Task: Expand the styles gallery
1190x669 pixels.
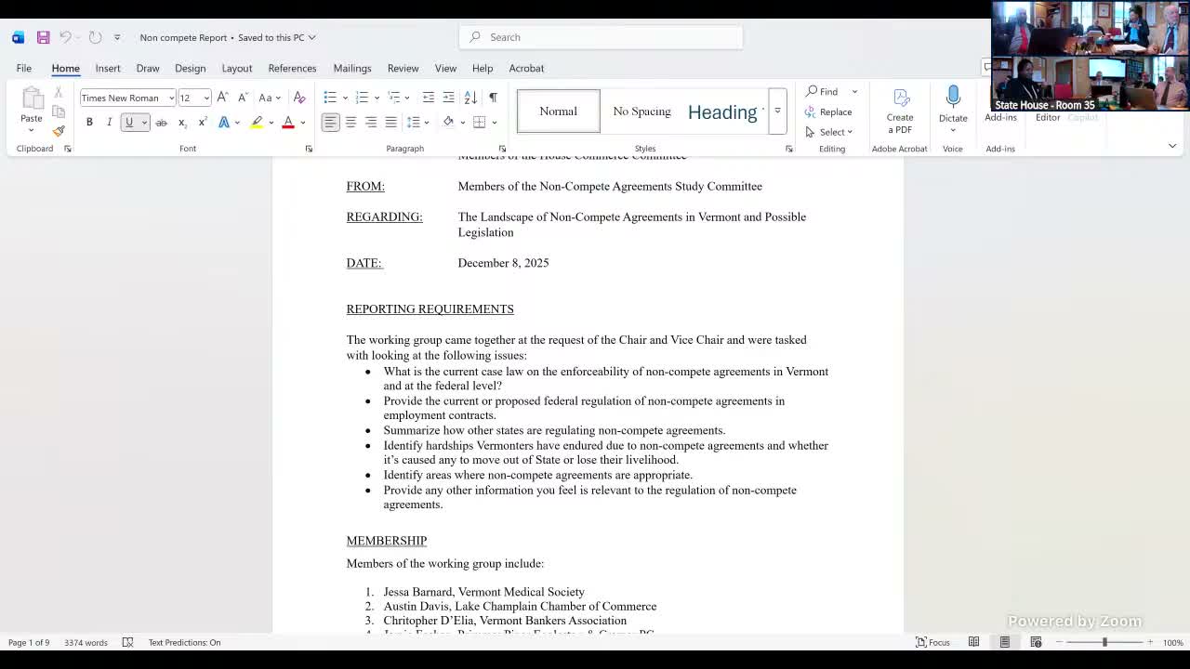Action: [x=777, y=111]
